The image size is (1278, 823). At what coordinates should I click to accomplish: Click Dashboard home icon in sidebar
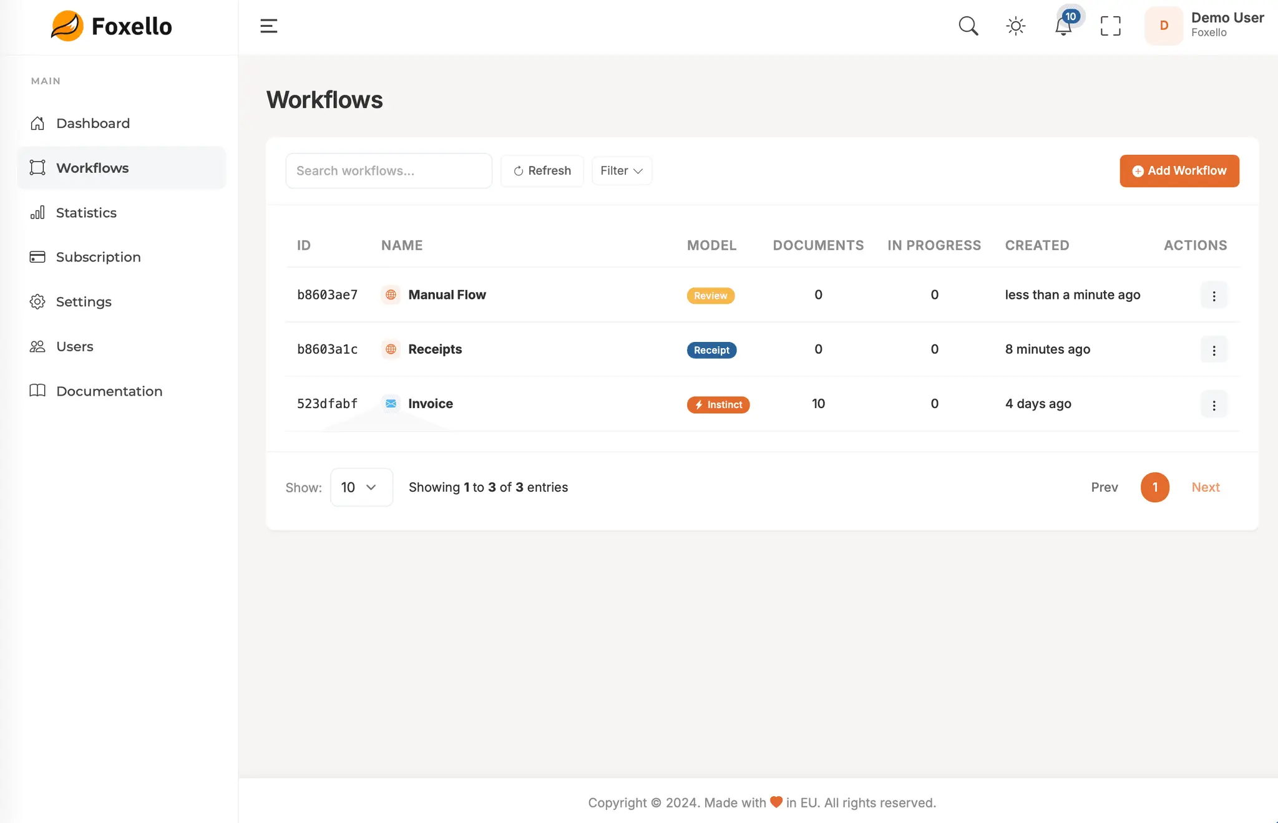(x=37, y=124)
